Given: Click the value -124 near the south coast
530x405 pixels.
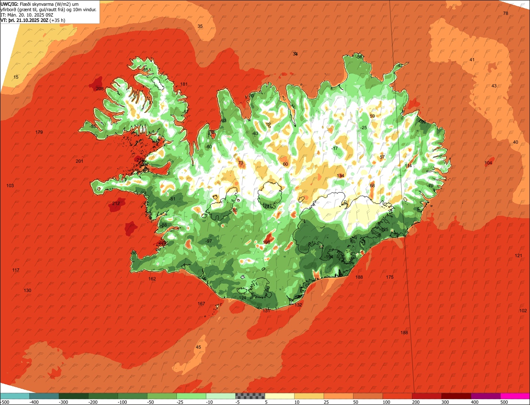Looking at the screenshot, I should [x=242, y=298].
